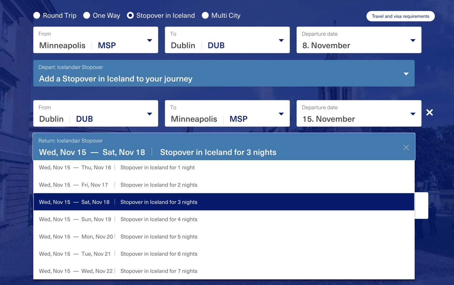Open Travel and visa requirements
Viewport: 454px width, 285px height.
[400, 16]
